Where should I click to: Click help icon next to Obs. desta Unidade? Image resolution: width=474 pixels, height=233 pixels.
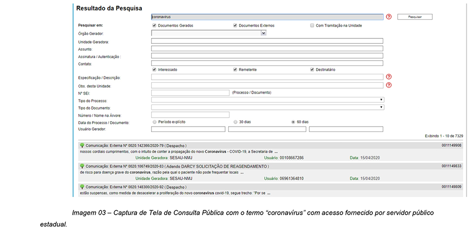pos(389,85)
